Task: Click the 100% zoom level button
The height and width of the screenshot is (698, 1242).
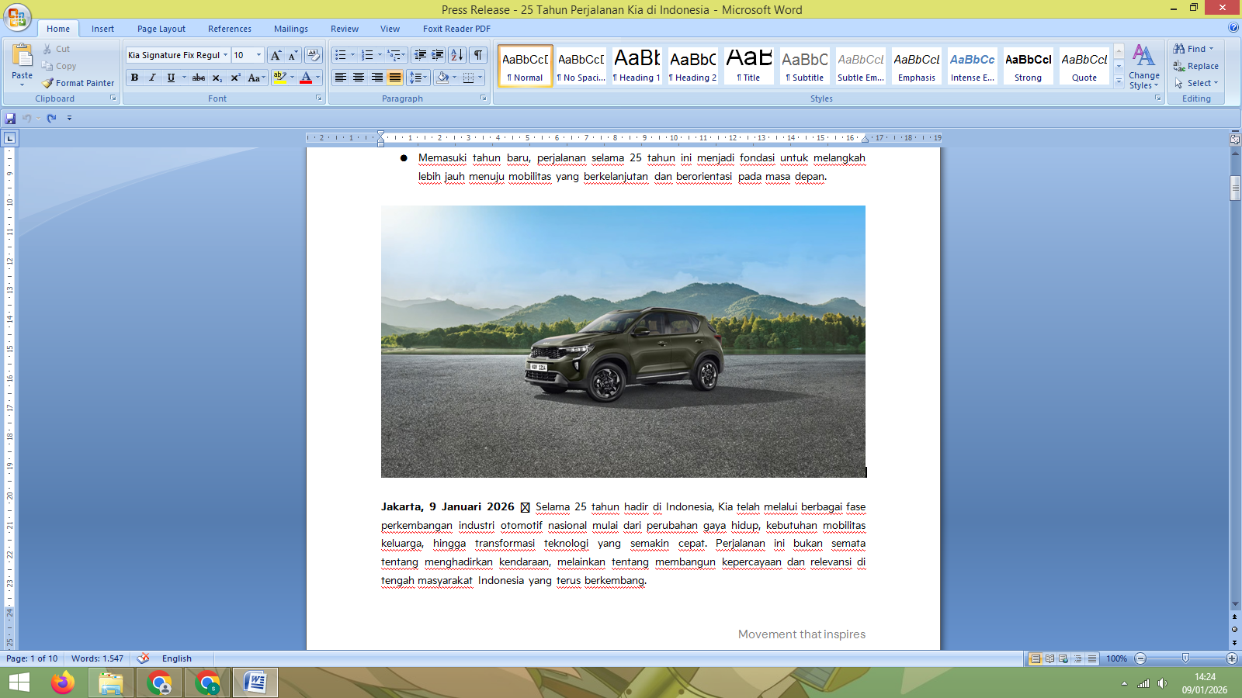Action: 1116,658
